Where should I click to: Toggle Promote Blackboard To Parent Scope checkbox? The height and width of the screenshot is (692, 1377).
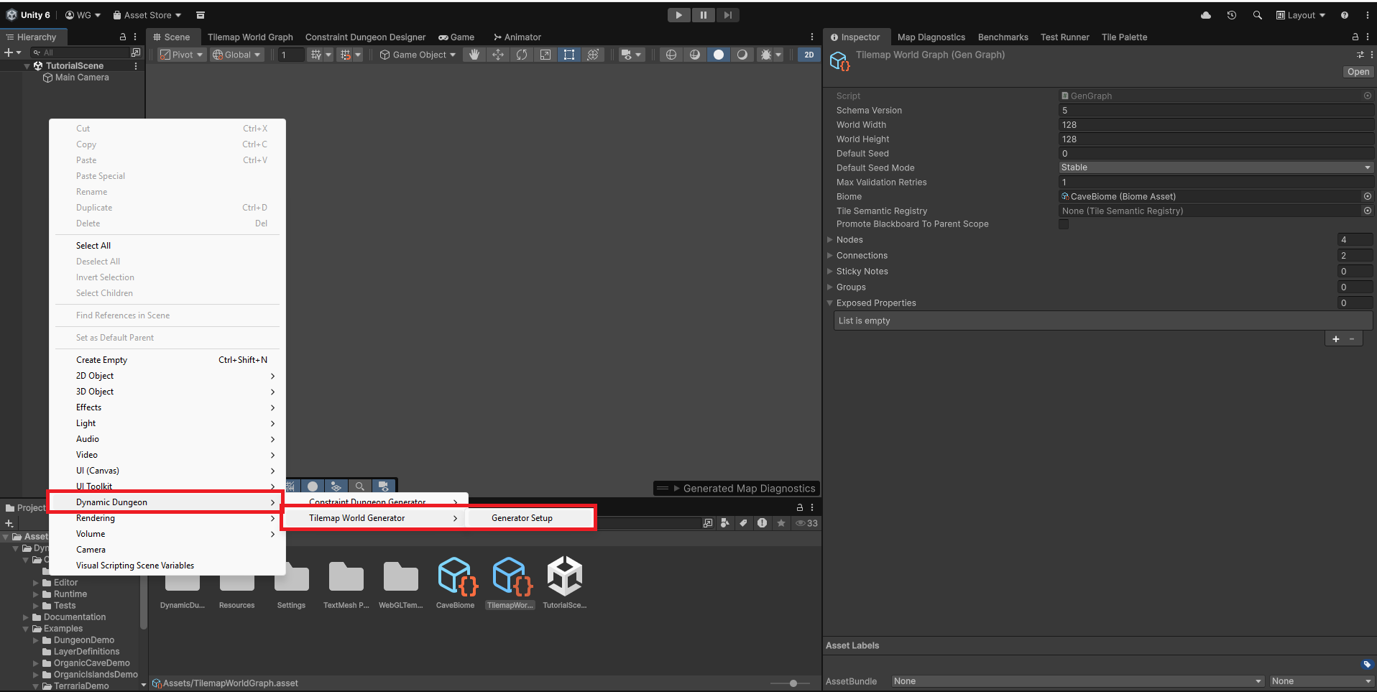(x=1064, y=224)
